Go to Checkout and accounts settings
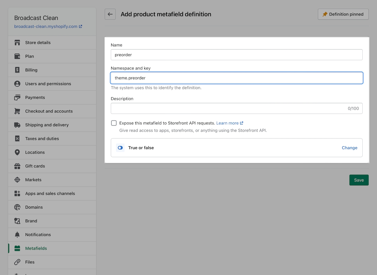 [x=49, y=111]
